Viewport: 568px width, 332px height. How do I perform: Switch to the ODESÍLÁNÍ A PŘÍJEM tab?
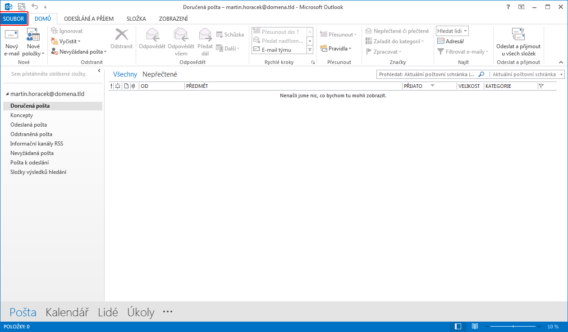coord(89,19)
